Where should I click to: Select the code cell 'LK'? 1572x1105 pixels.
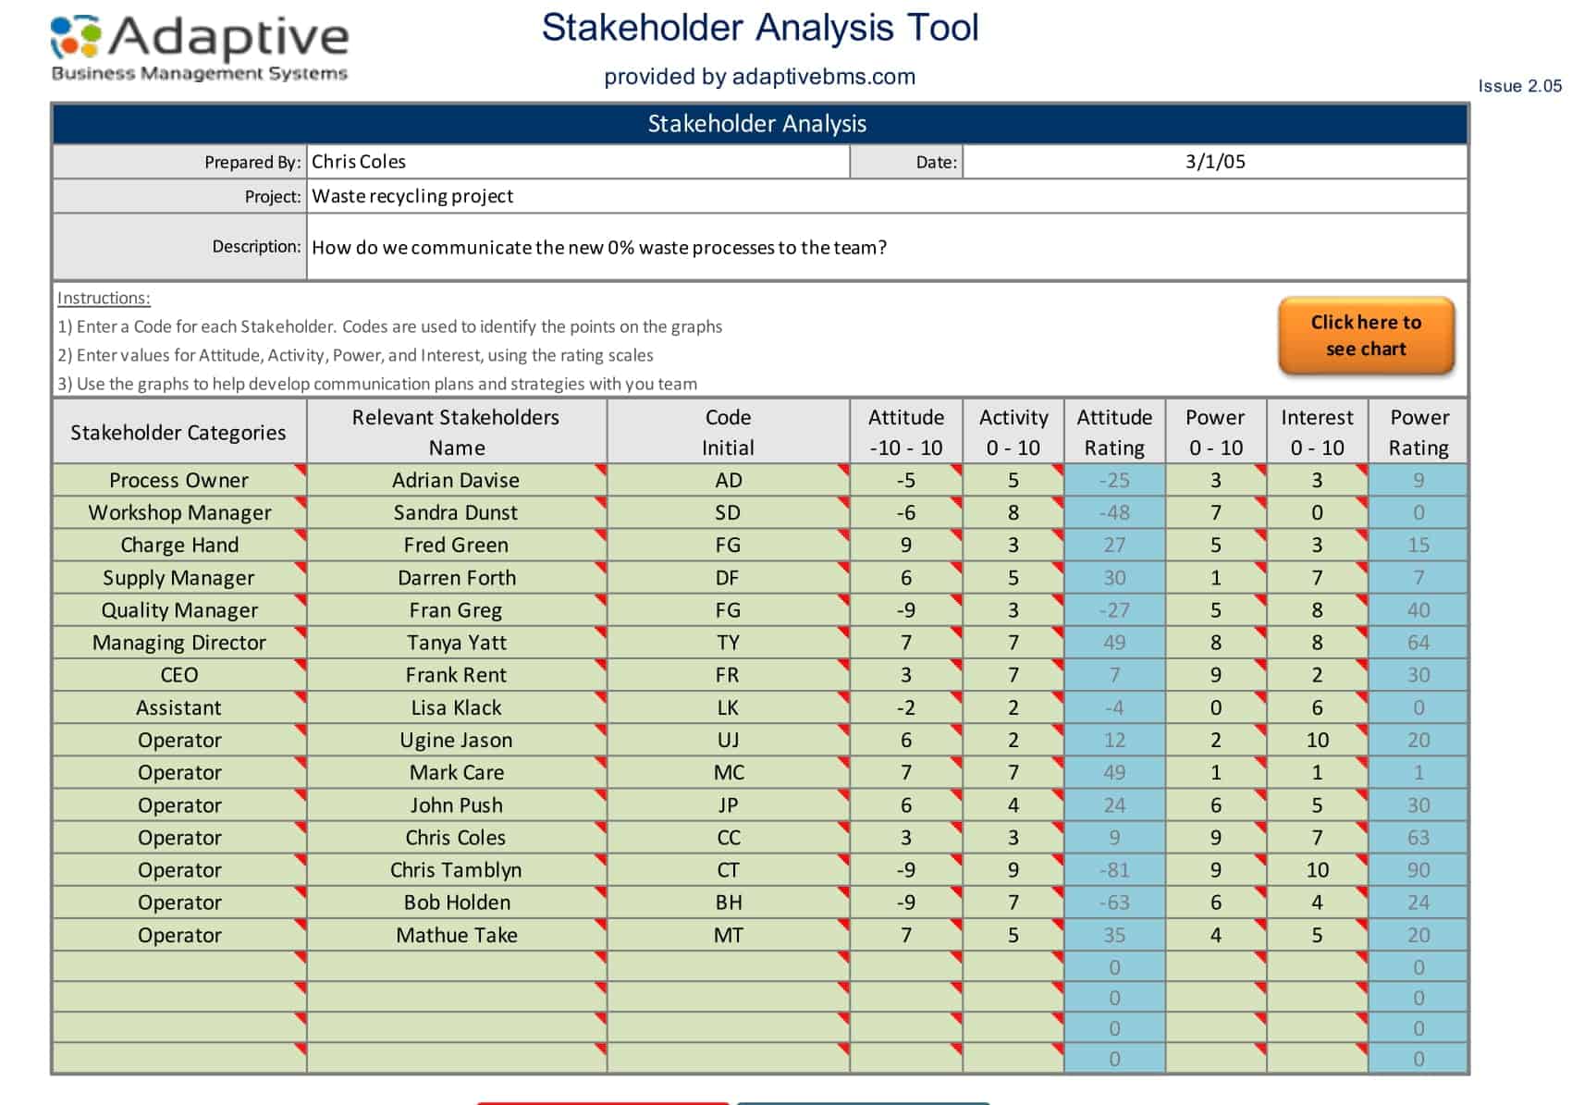(728, 708)
